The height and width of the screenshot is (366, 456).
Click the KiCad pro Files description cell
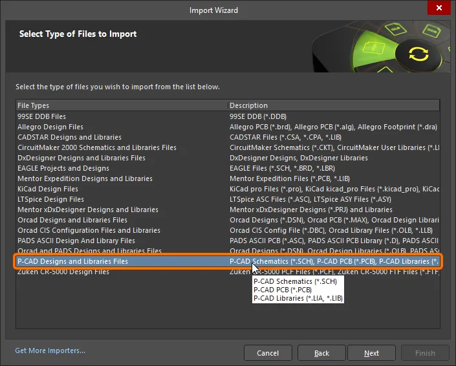[334, 189]
